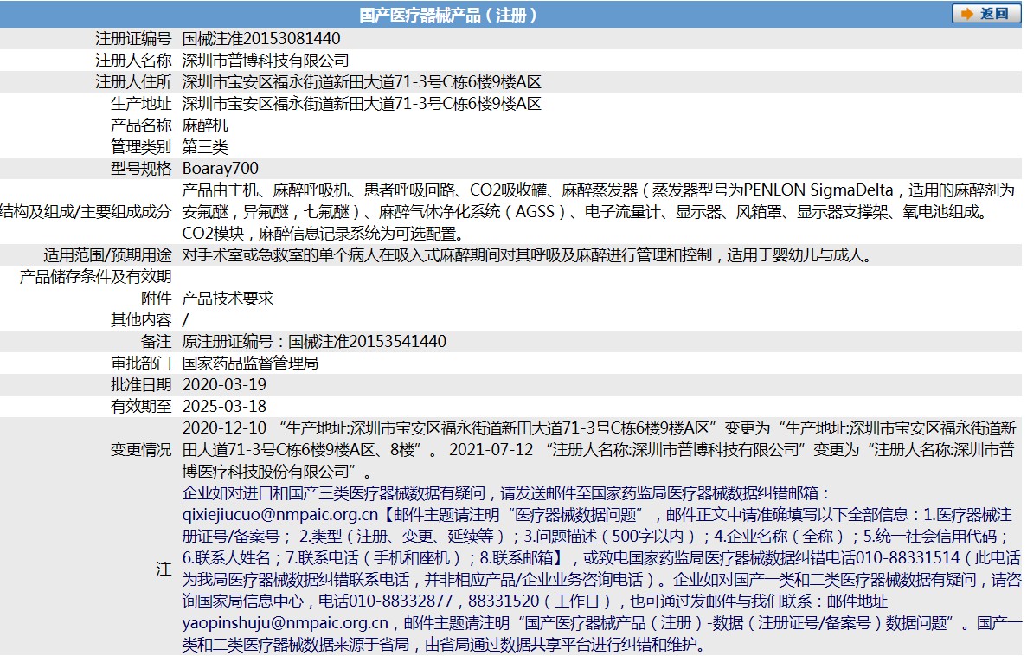Click the 返回 back button
The width and height of the screenshot is (1027, 656).
tap(985, 13)
